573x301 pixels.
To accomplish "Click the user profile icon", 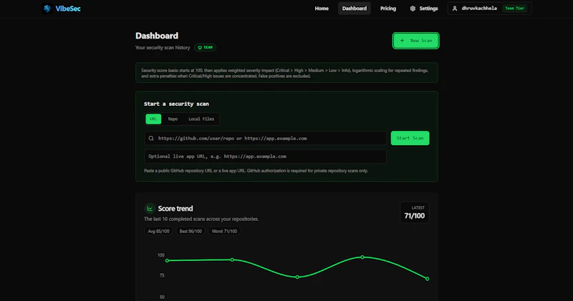I will point(455,9).
